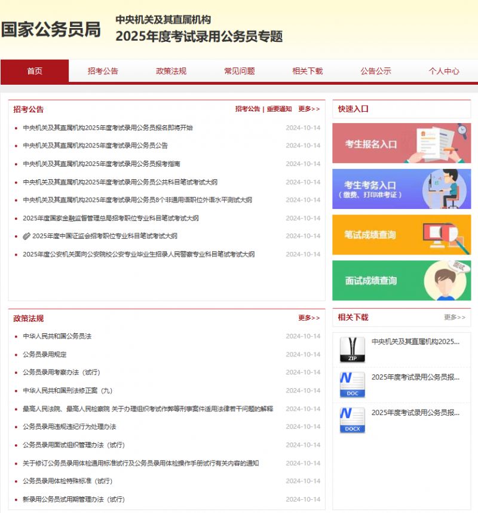Open the 面试成绩查询 banner

click(402, 280)
